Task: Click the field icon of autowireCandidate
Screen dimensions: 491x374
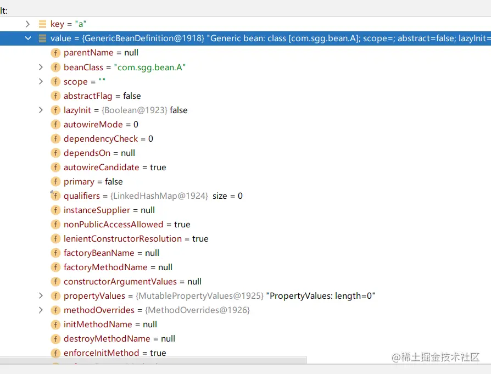Action: 55,168
